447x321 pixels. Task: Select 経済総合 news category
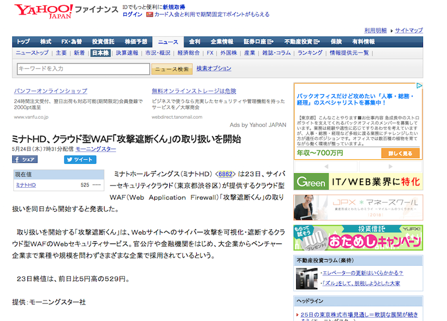tap(188, 53)
